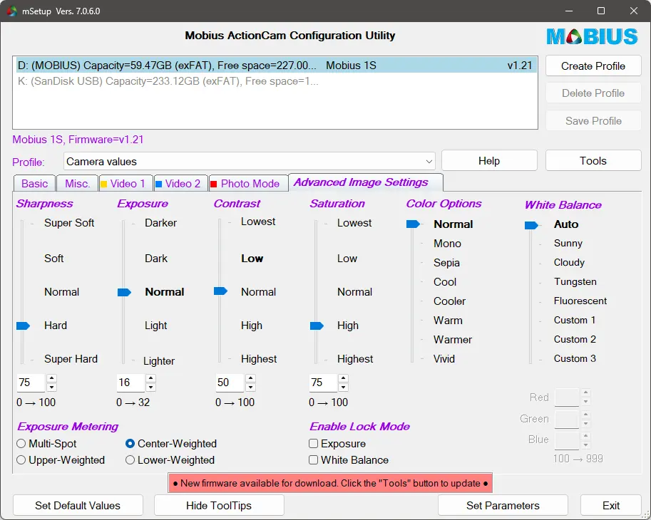Click the mSetup app icon in title bar

coord(11,11)
